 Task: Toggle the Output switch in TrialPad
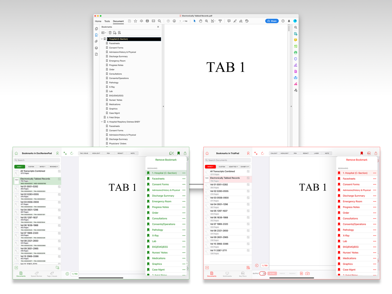[x=263, y=273]
